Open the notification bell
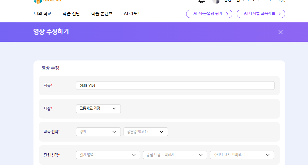 coord(202,1)
